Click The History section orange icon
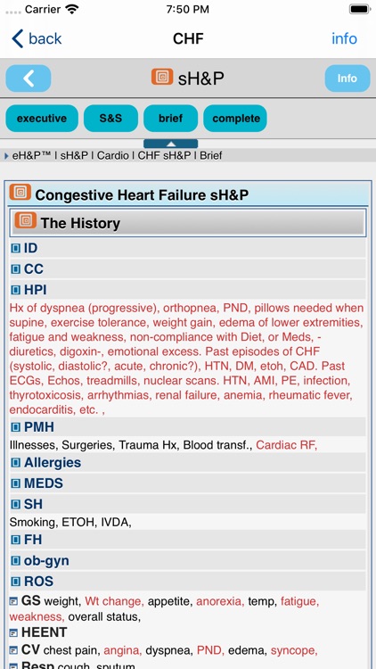This screenshot has width=376, height=669. pyautogui.click(x=26, y=220)
